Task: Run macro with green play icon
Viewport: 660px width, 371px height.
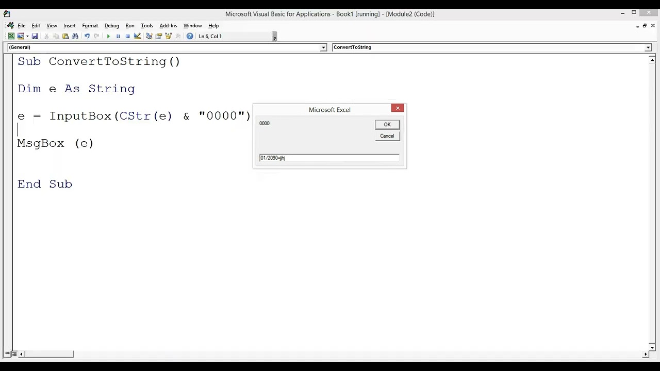Action: pyautogui.click(x=108, y=36)
